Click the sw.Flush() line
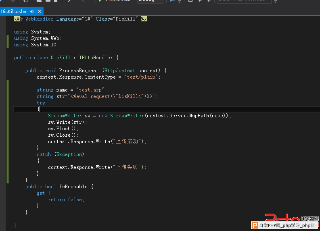 point(63,129)
